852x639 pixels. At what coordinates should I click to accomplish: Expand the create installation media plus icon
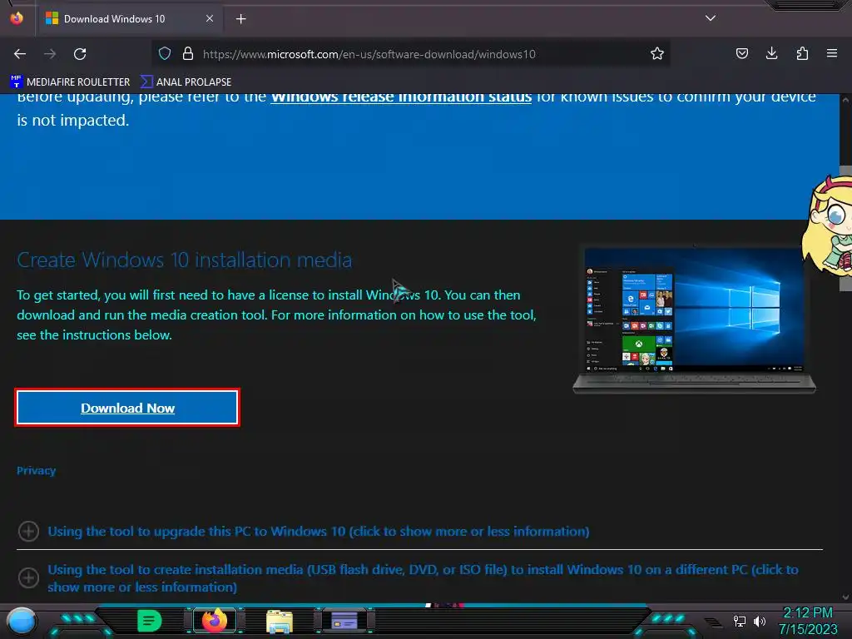click(28, 577)
